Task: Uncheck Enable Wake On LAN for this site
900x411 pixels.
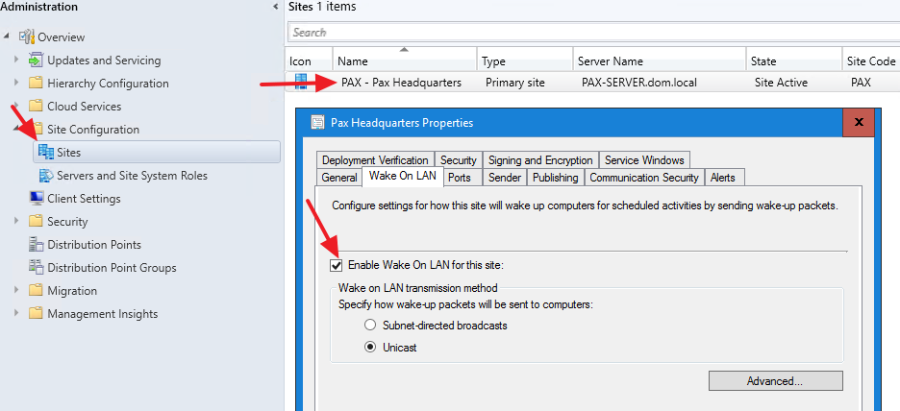Action: tap(336, 265)
